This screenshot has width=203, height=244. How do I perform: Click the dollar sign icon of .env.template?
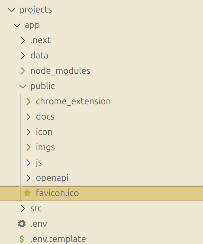(22, 239)
